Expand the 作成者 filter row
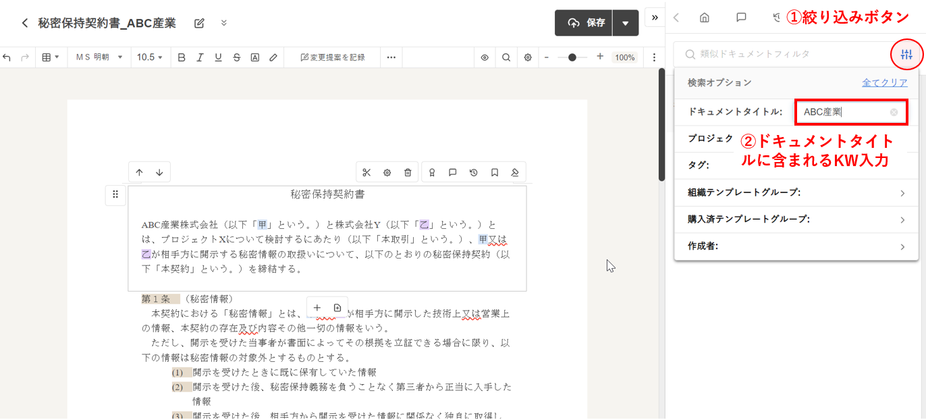Image resolution: width=926 pixels, height=420 pixels. pyautogui.click(x=796, y=246)
